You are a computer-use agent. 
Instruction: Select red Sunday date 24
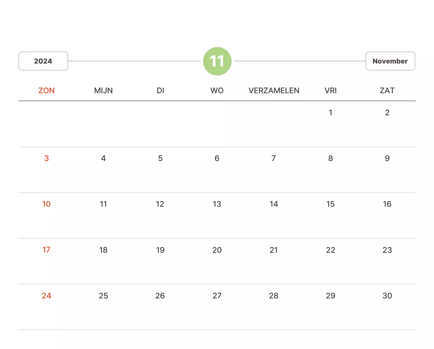pos(46,296)
